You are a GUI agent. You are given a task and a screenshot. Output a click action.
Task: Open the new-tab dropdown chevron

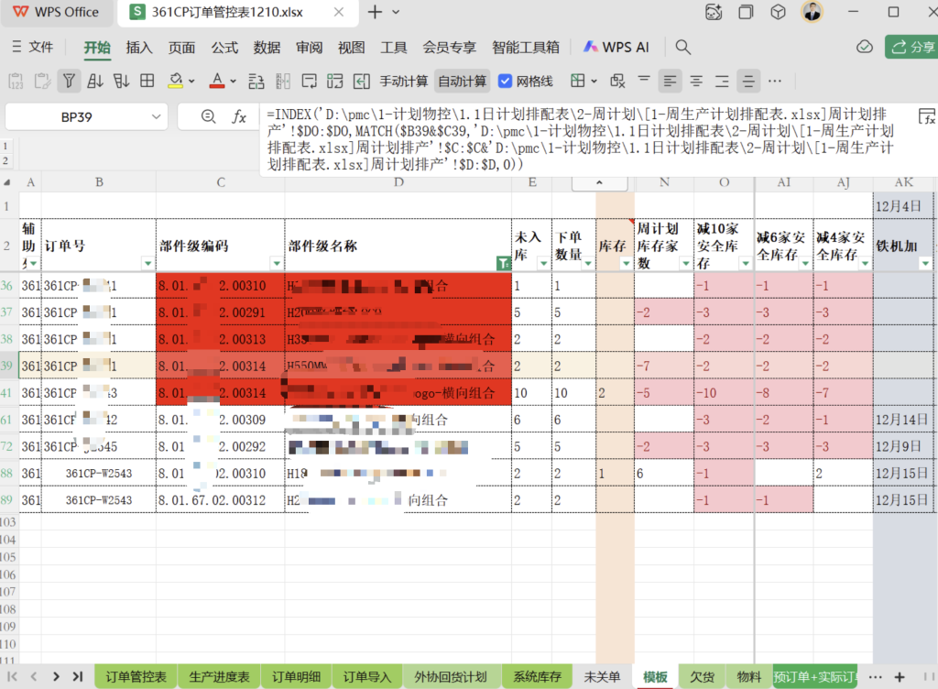click(x=396, y=12)
